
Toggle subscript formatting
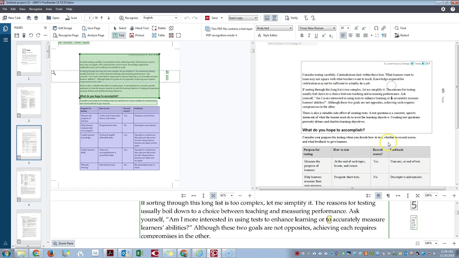[331, 35]
